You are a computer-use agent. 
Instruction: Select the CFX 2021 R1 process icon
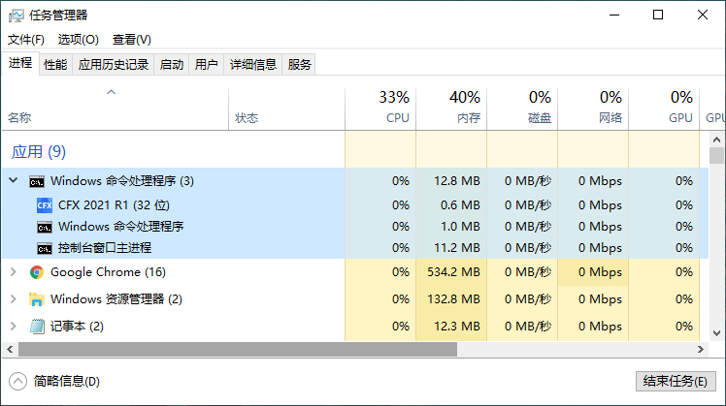point(45,204)
